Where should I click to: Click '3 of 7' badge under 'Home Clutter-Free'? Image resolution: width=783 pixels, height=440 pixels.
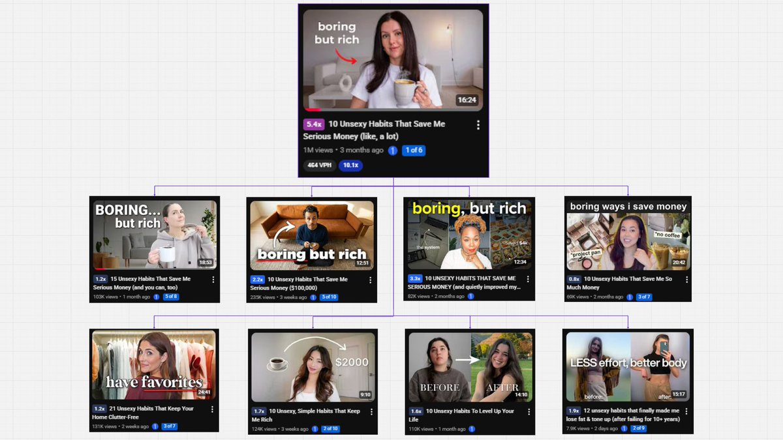pyautogui.click(x=170, y=426)
